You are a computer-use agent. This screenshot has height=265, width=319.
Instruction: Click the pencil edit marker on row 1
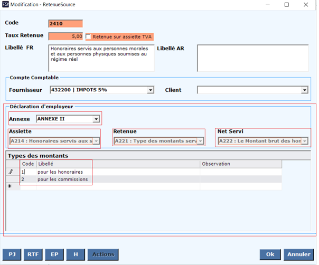coord(11,172)
